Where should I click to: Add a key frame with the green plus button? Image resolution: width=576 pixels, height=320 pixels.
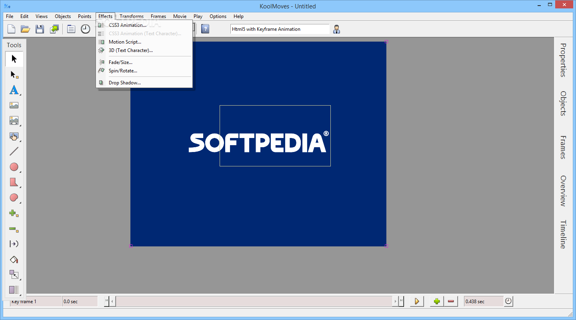[437, 301]
